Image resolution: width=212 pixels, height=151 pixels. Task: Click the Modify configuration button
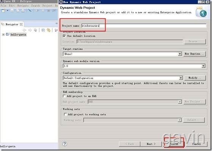[195, 78]
